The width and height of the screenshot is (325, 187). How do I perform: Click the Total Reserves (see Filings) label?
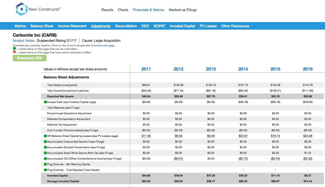click(63, 108)
